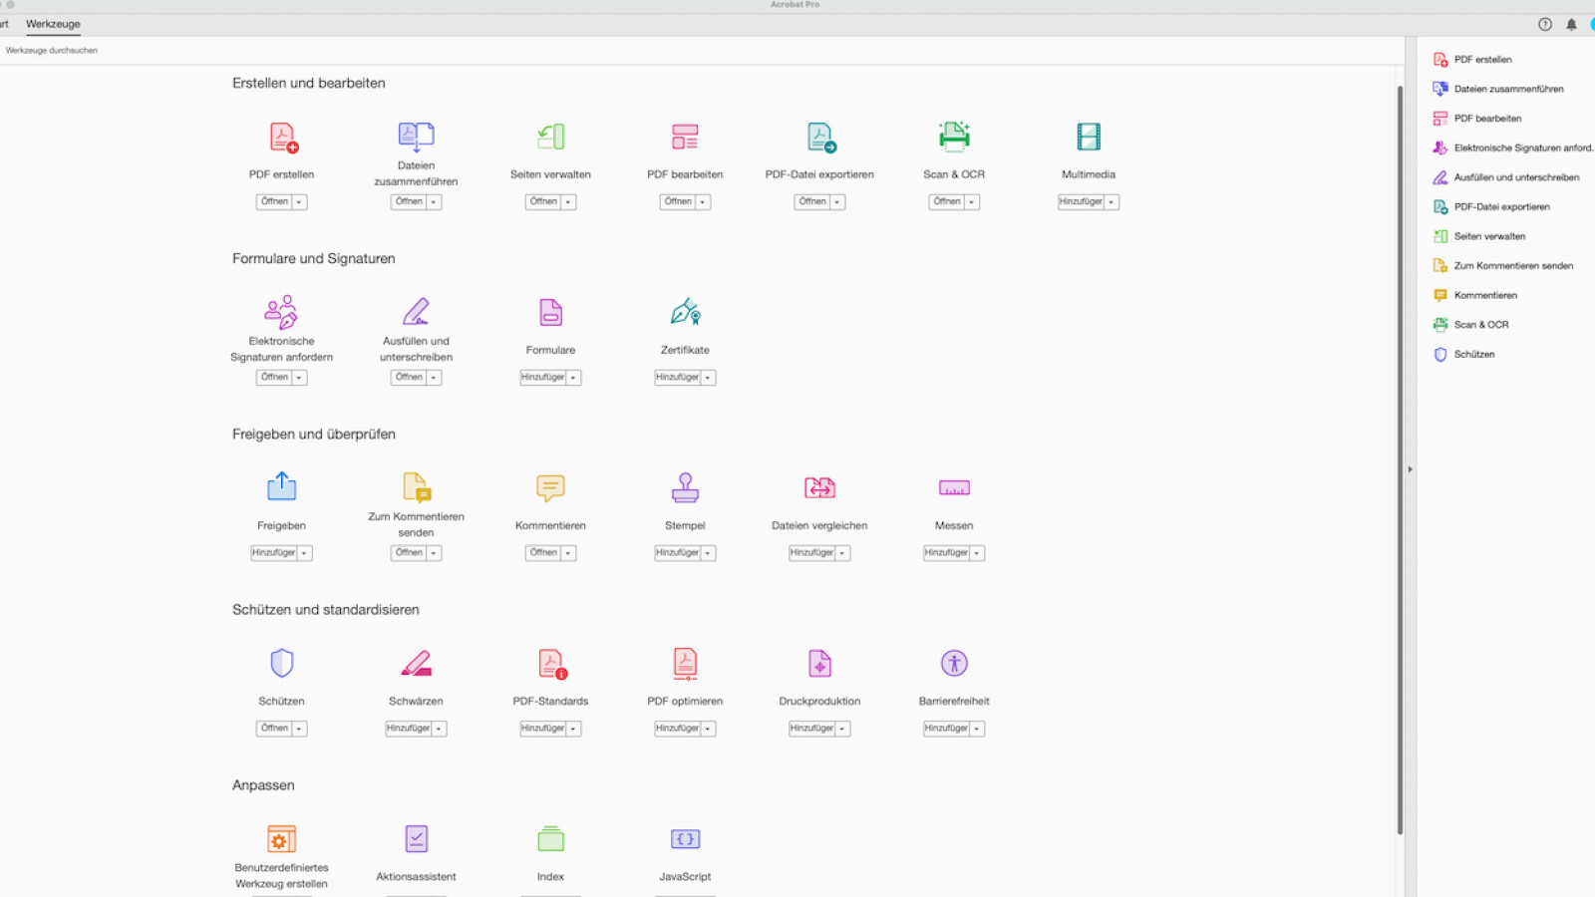Select the Scan & OCR scanner icon
Screen dimensions: 1595x897
coord(953,138)
